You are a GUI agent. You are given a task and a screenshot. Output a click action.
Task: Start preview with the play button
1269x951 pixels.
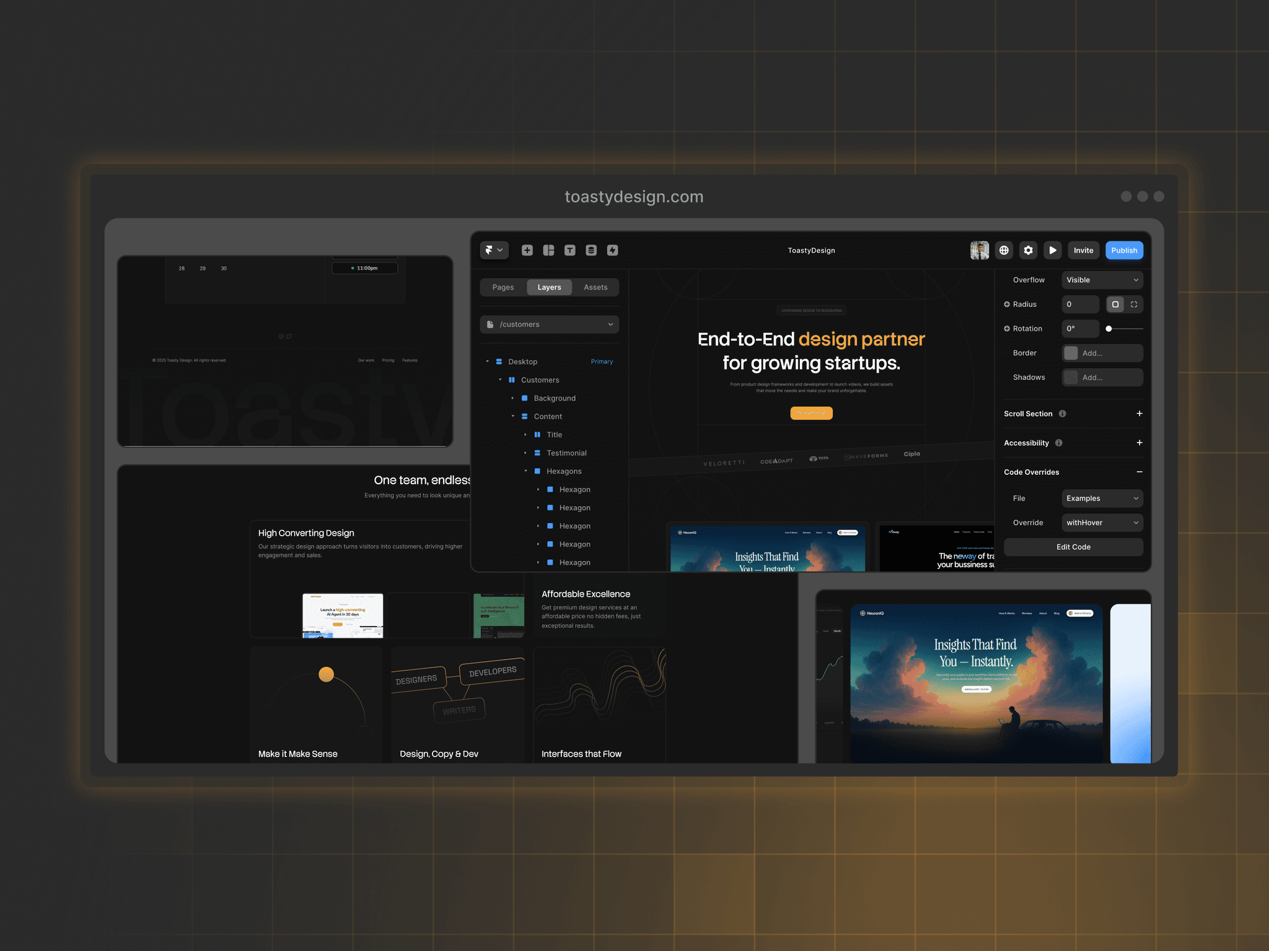point(1053,250)
